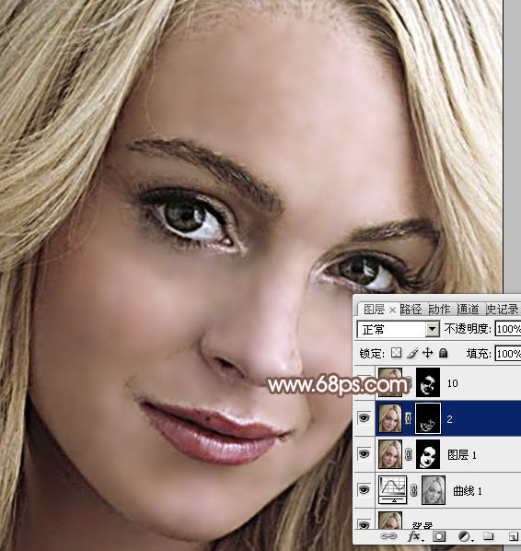The image size is (521, 551).
Task: Switch to the 路径 tab
Action: (x=411, y=310)
